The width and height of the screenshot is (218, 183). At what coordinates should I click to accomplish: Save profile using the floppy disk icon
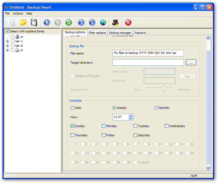[x=34, y=22]
